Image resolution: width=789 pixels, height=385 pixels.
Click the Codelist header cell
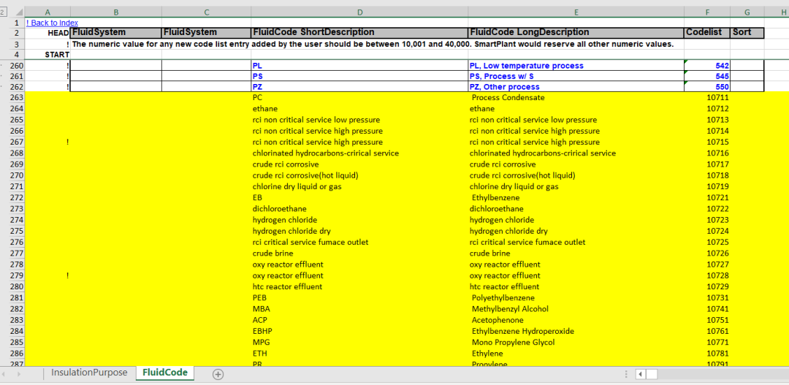tap(707, 33)
